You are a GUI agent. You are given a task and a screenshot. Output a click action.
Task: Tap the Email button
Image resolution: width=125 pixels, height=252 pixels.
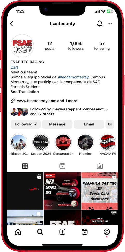tap(89, 124)
